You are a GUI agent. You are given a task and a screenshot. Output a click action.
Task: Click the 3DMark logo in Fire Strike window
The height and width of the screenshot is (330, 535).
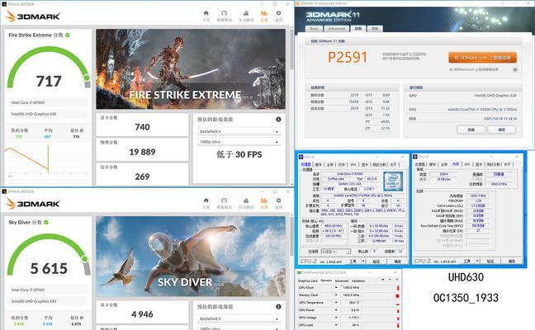pos(33,16)
